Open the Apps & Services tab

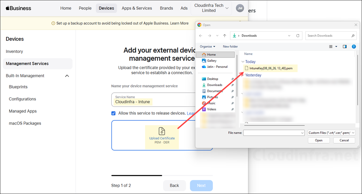click(x=137, y=8)
